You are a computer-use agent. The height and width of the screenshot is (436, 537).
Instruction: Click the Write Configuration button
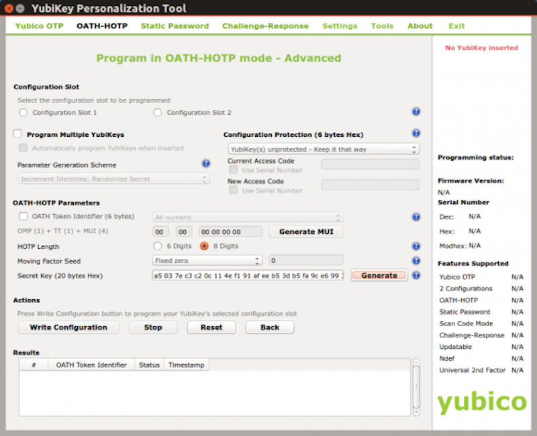click(x=68, y=327)
